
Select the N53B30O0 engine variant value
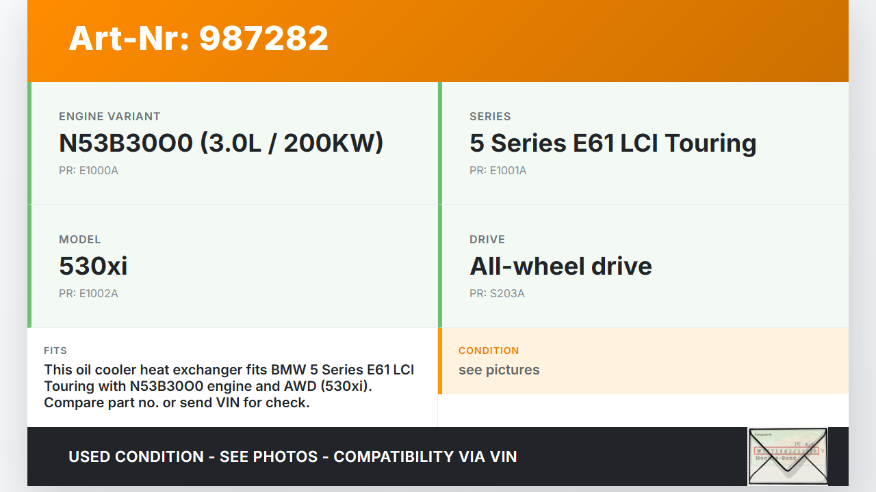pyautogui.click(x=221, y=143)
